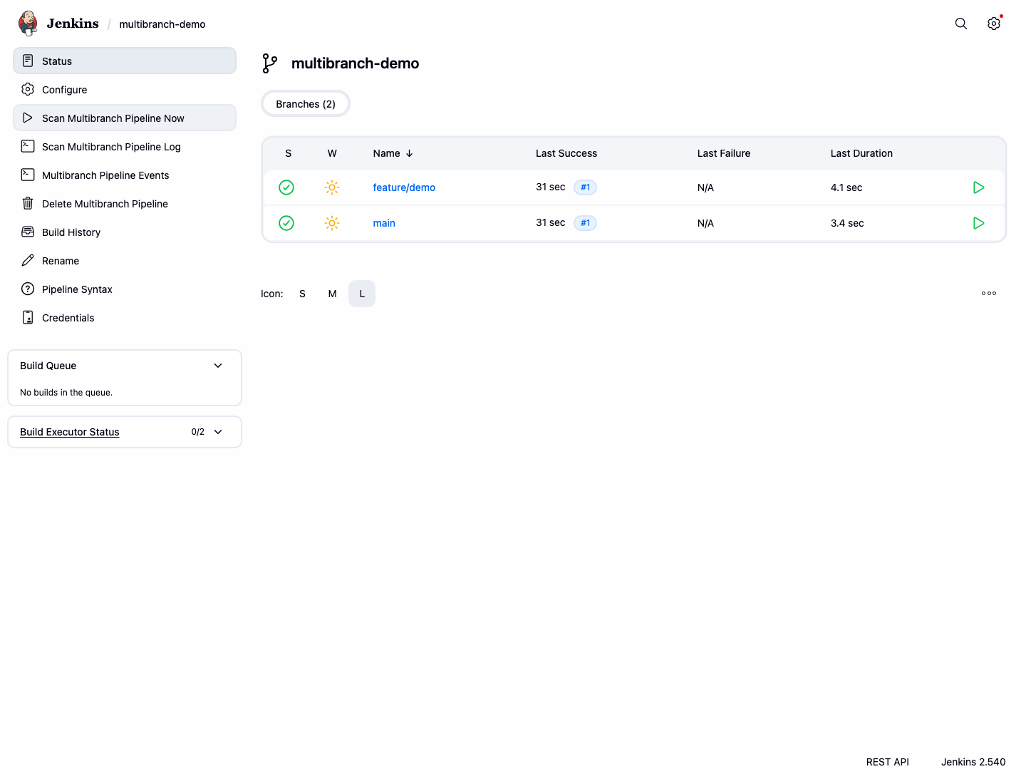This screenshot has width=1026, height=784.
Task: Click the Status document icon in sidebar
Action: click(28, 61)
